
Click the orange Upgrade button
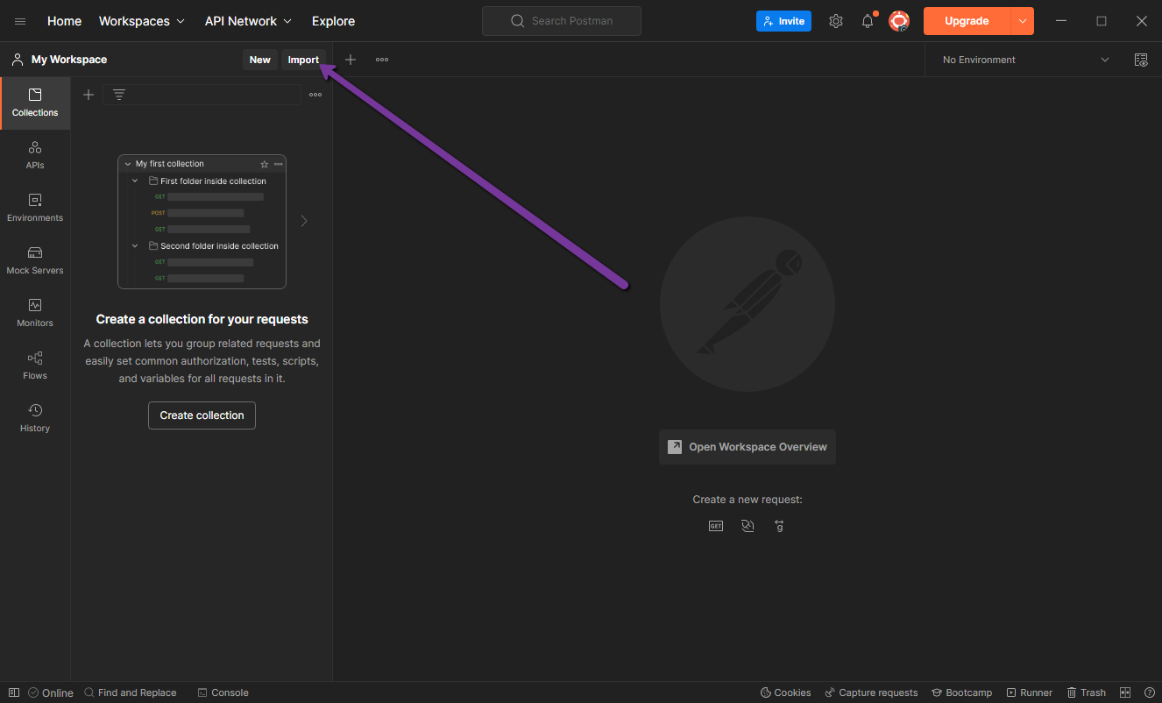click(x=967, y=21)
